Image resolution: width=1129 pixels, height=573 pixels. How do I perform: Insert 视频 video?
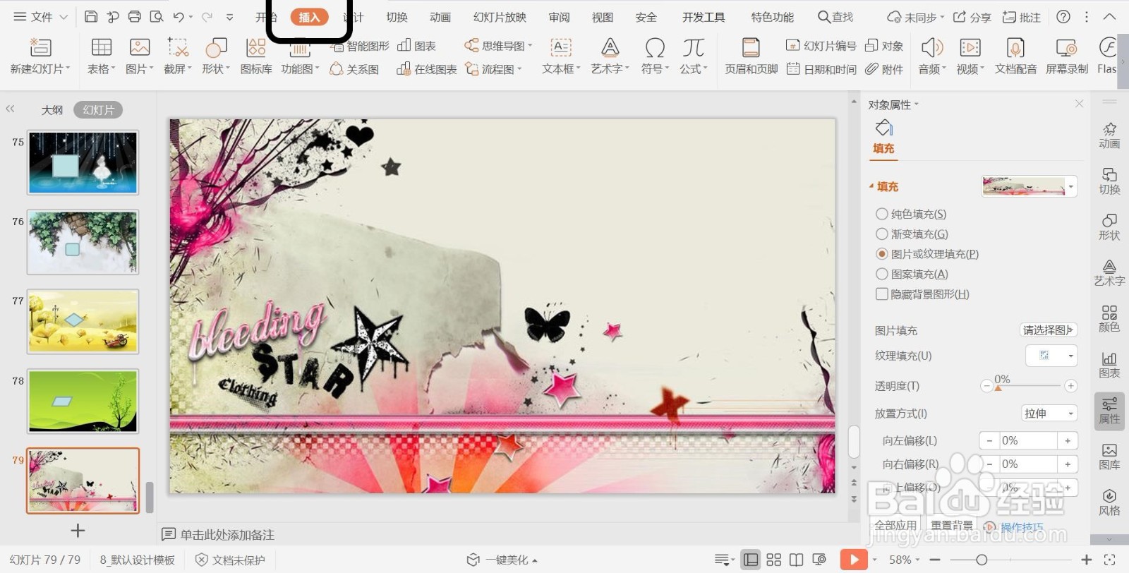pos(970,56)
